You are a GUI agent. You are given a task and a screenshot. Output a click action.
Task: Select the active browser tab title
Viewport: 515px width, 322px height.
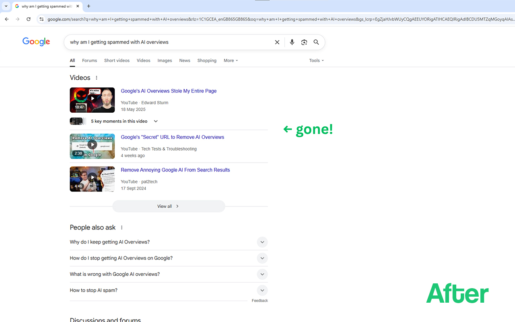(x=47, y=6)
